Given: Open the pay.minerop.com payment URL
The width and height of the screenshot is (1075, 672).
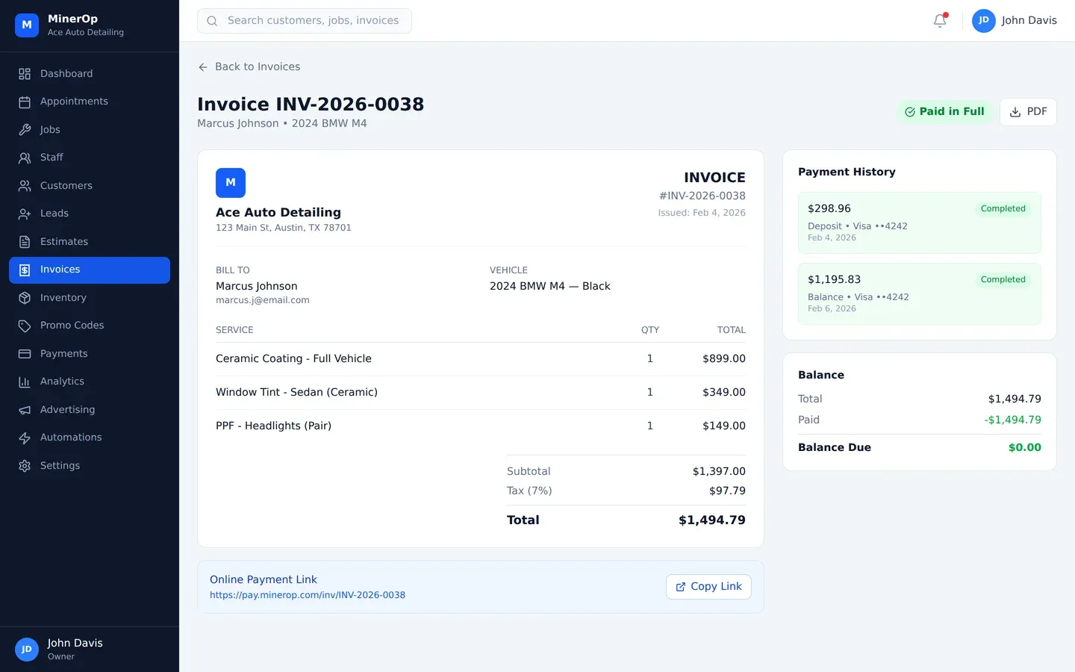Looking at the screenshot, I should (x=308, y=595).
